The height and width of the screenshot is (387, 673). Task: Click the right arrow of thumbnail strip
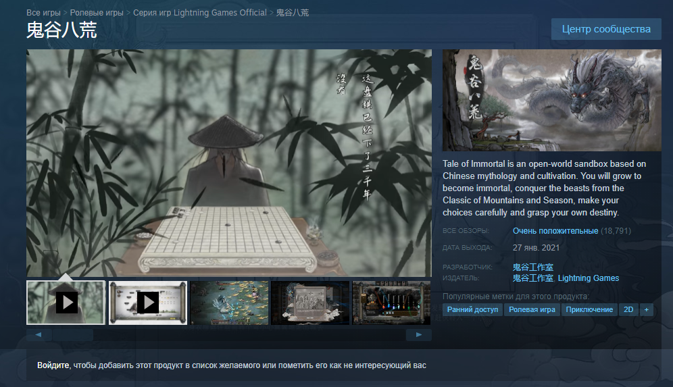pos(419,334)
